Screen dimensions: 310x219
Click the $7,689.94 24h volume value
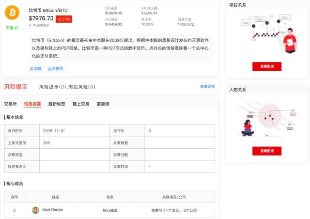pos(149,13)
